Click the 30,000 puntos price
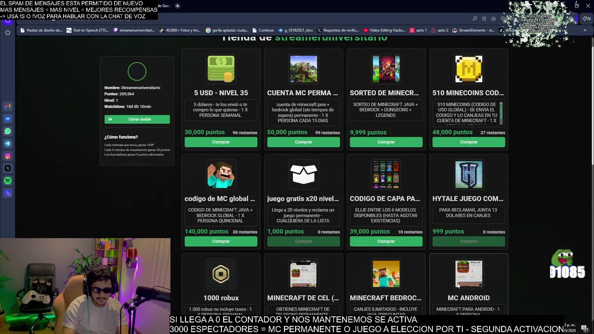The width and height of the screenshot is (594, 334). [205, 132]
